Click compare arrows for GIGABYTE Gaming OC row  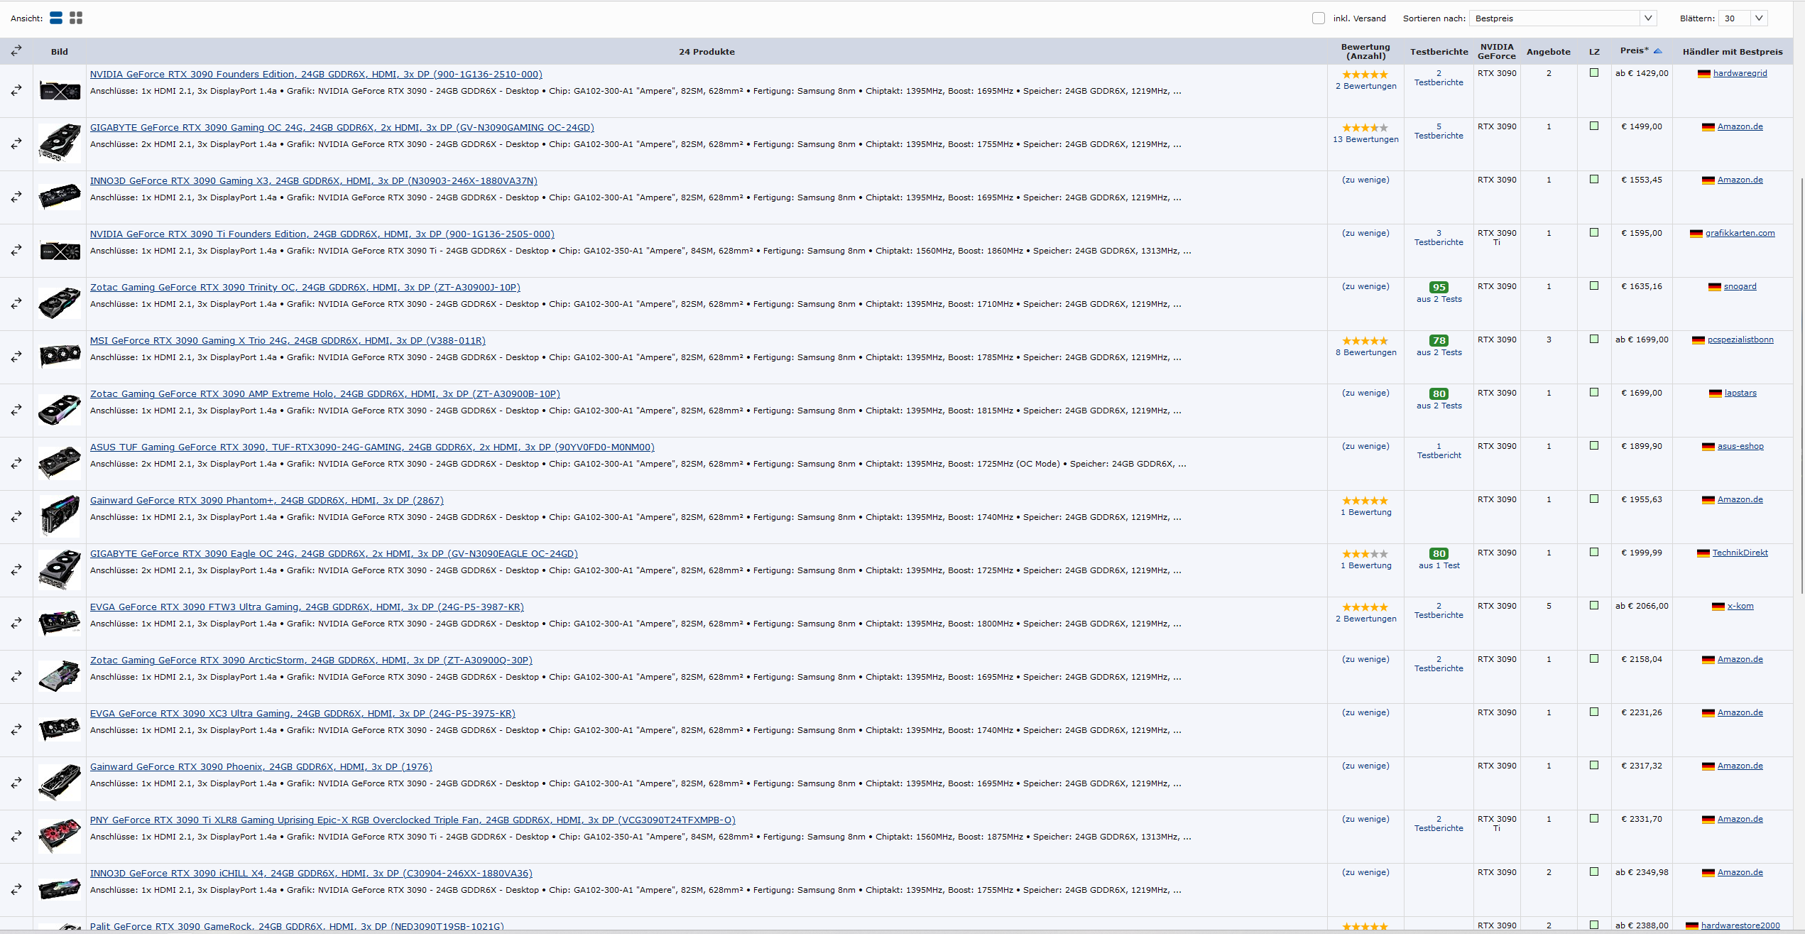[16, 143]
